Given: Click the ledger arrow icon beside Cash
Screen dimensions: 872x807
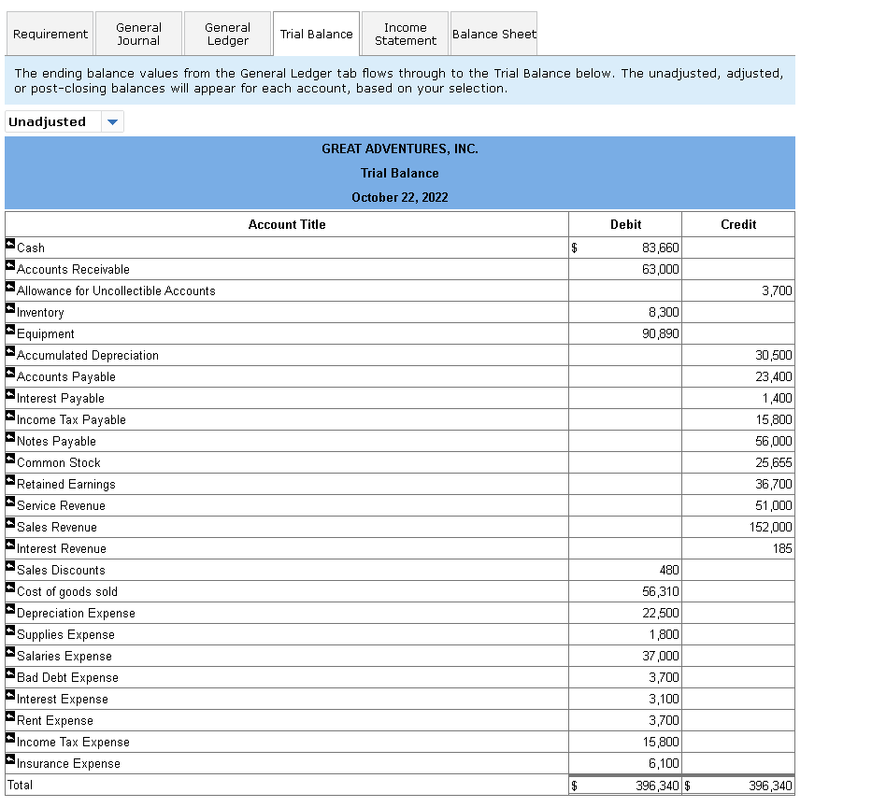Looking at the screenshot, I should (x=9, y=245).
